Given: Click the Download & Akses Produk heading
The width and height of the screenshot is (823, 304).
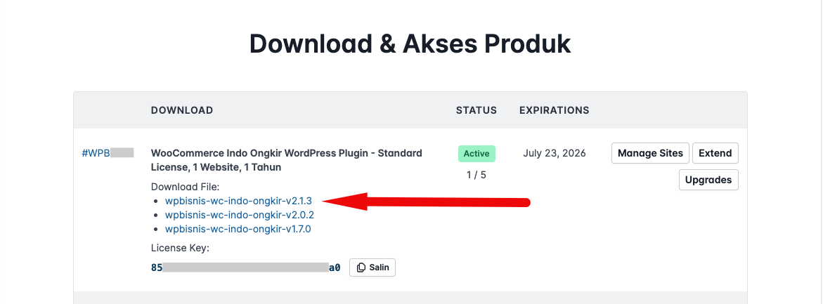Looking at the screenshot, I should [x=410, y=44].
